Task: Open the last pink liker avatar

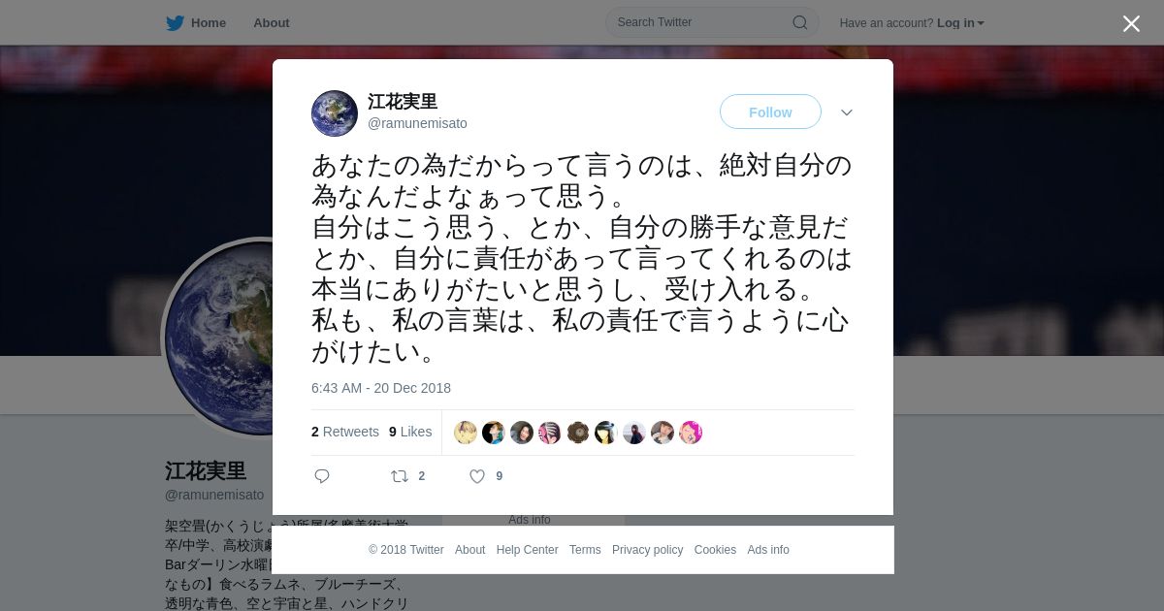Action: pos(691,433)
